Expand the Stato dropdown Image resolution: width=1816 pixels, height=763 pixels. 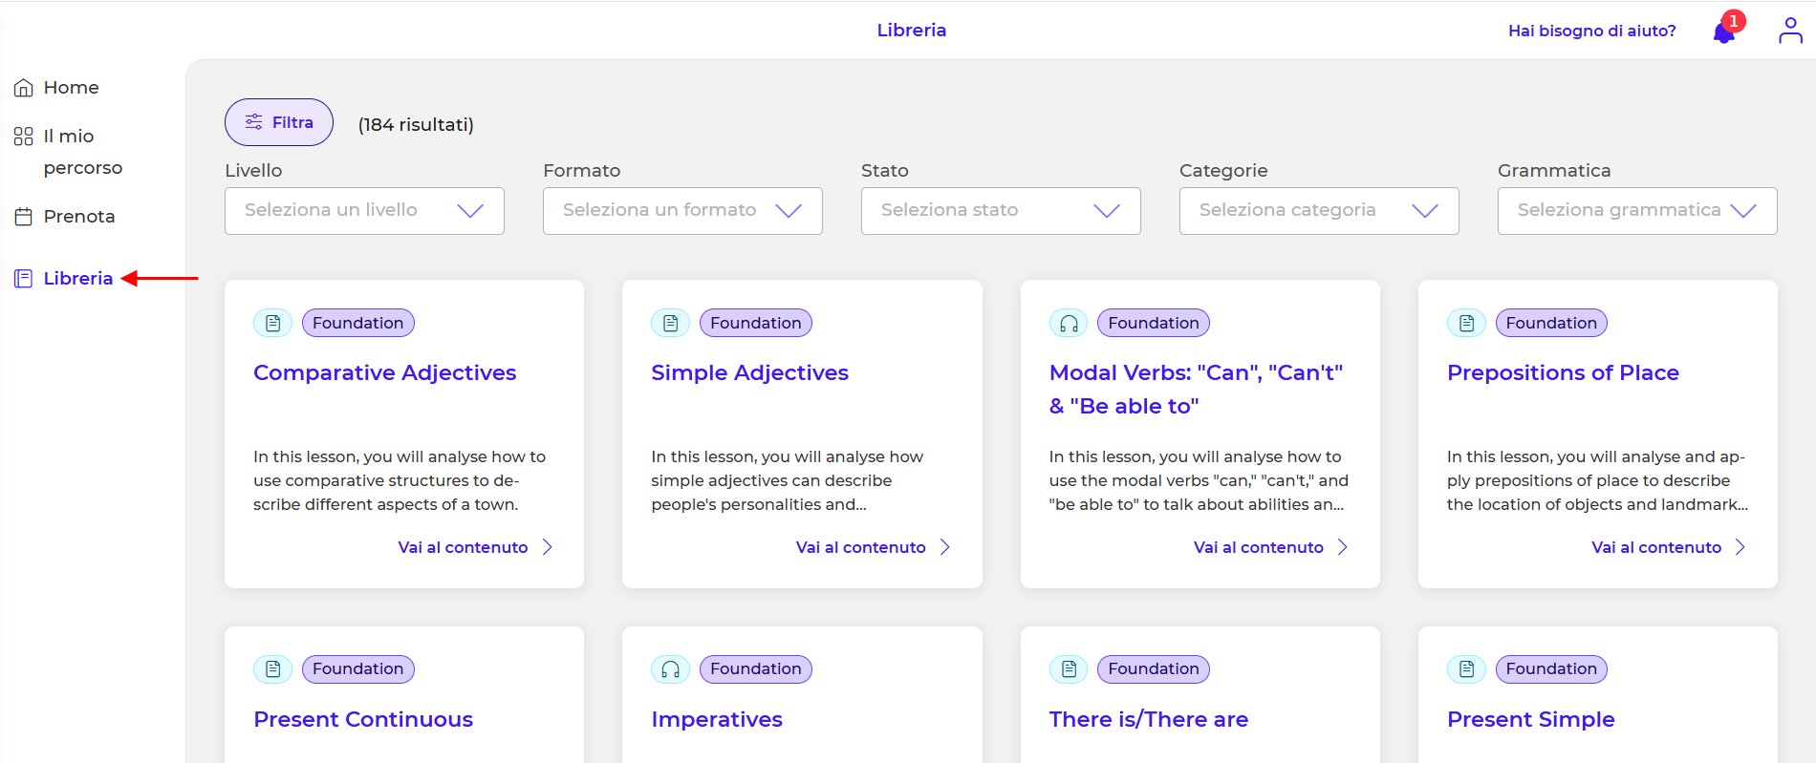(1001, 211)
